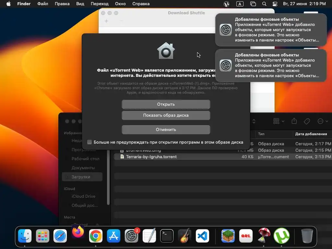Open the grouping dropdown in Finder toolbar
This screenshot has height=249, width=332.
[279, 121]
